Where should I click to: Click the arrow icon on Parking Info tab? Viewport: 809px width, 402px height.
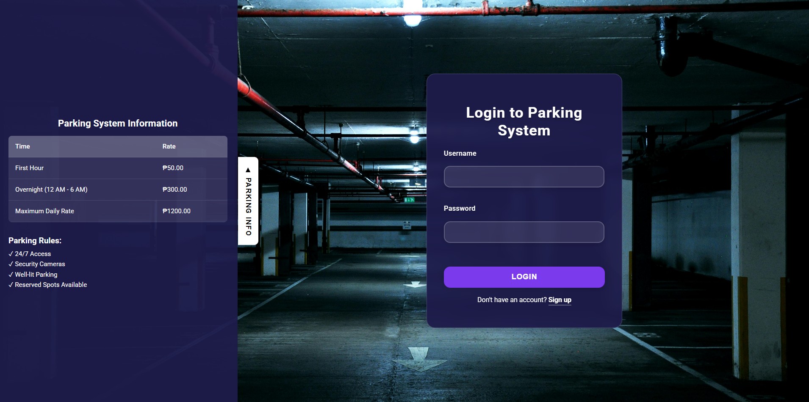point(248,170)
